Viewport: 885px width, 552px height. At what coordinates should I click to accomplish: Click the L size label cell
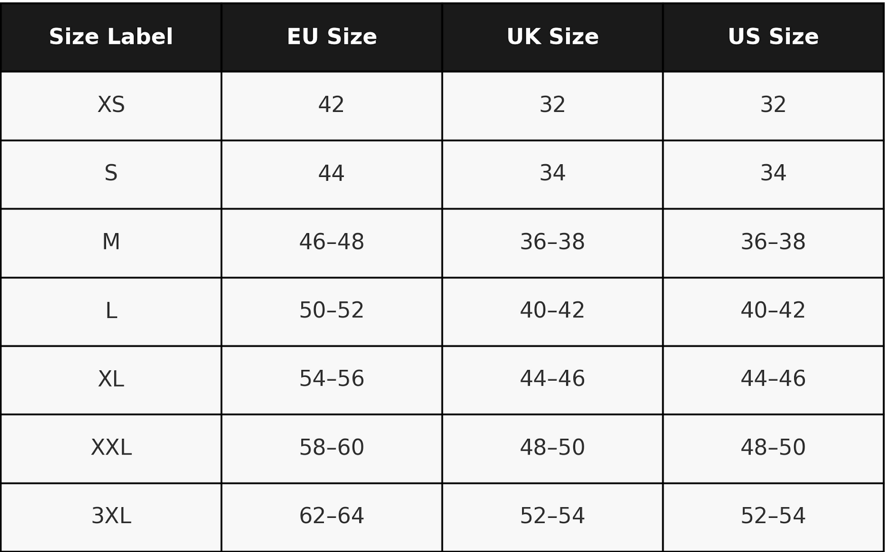click(x=111, y=312)
